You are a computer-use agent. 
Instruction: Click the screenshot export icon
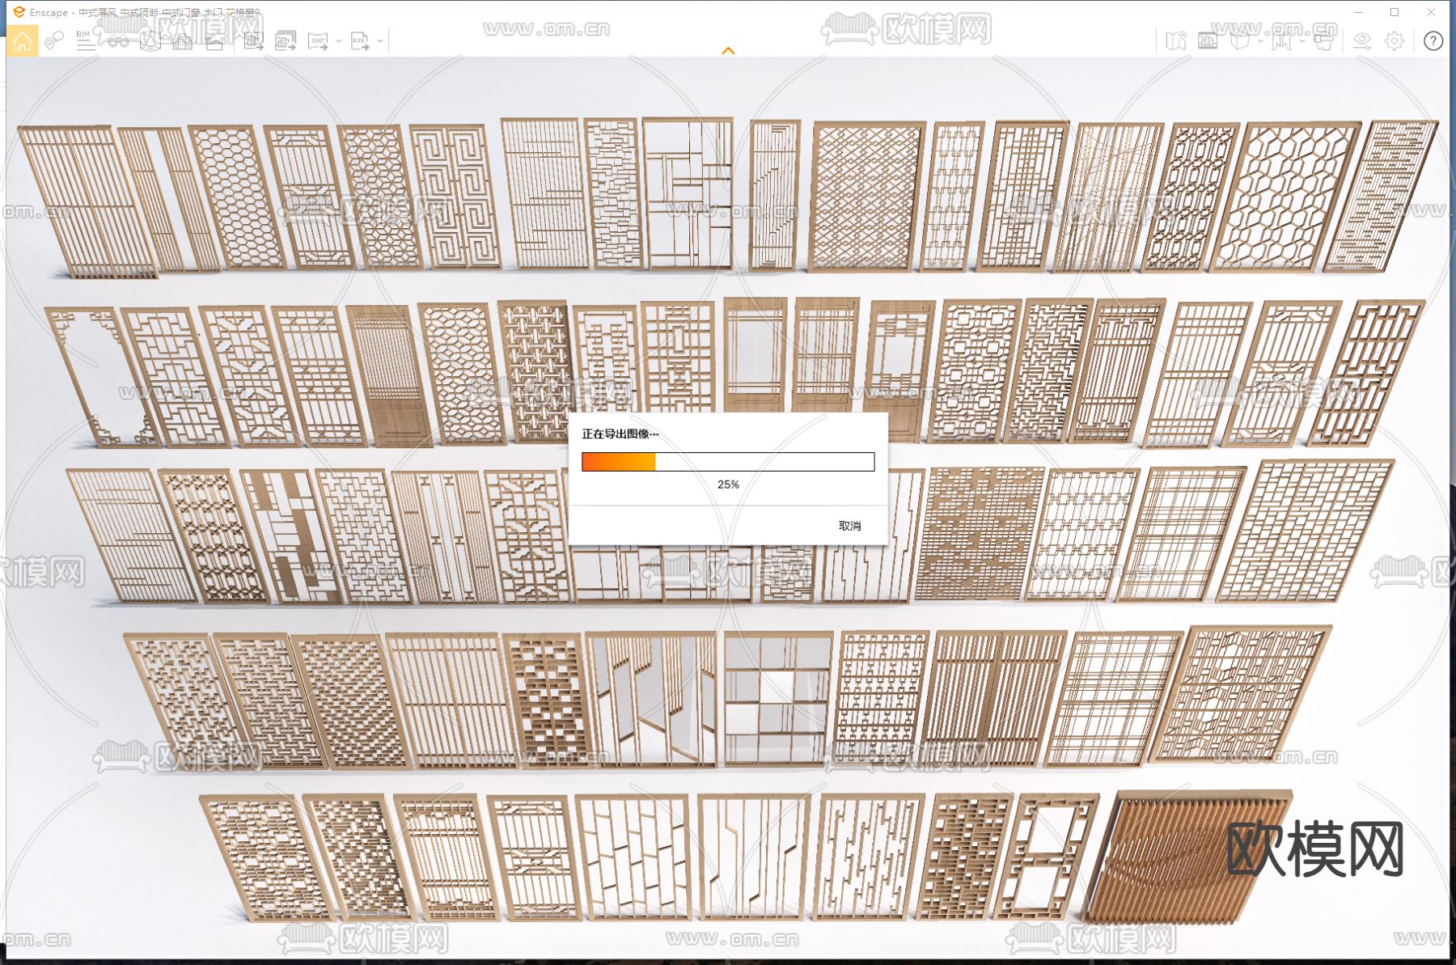pos(253,41)
